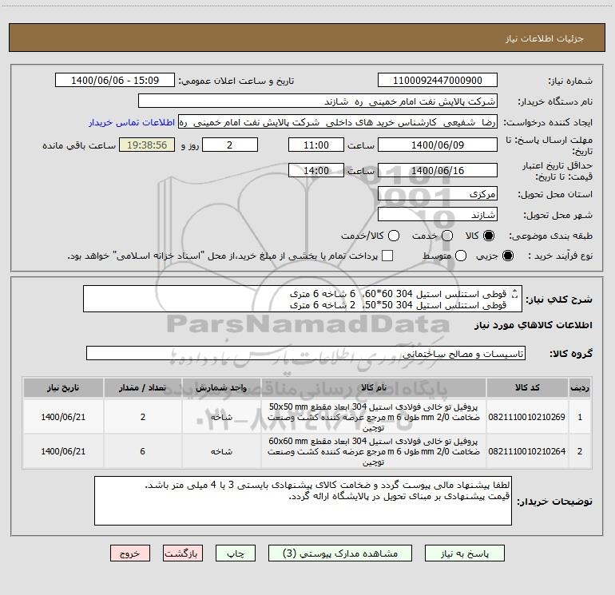Click the requester field رضا شفیعی

click(338, 122)
